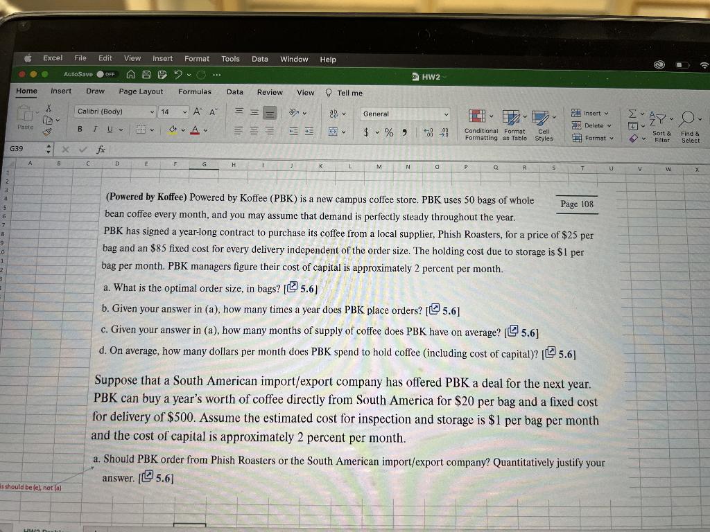The width and height of the screenshot is (710, 532).
Task: Switch to the Draw ribbon tab
Action: click(x=95, y=91)
